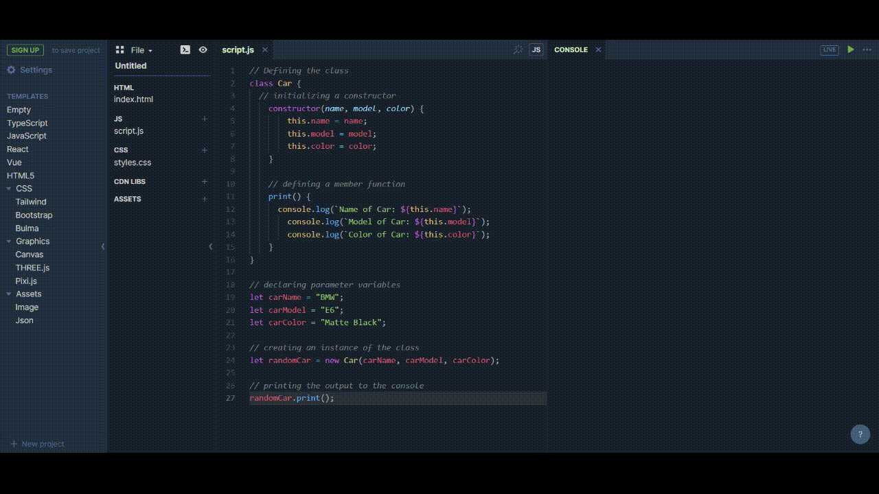Click 'let carName = "BMW";' line
Screen dimensions: 879x494
pyautogui.click(x=296, y=297)
